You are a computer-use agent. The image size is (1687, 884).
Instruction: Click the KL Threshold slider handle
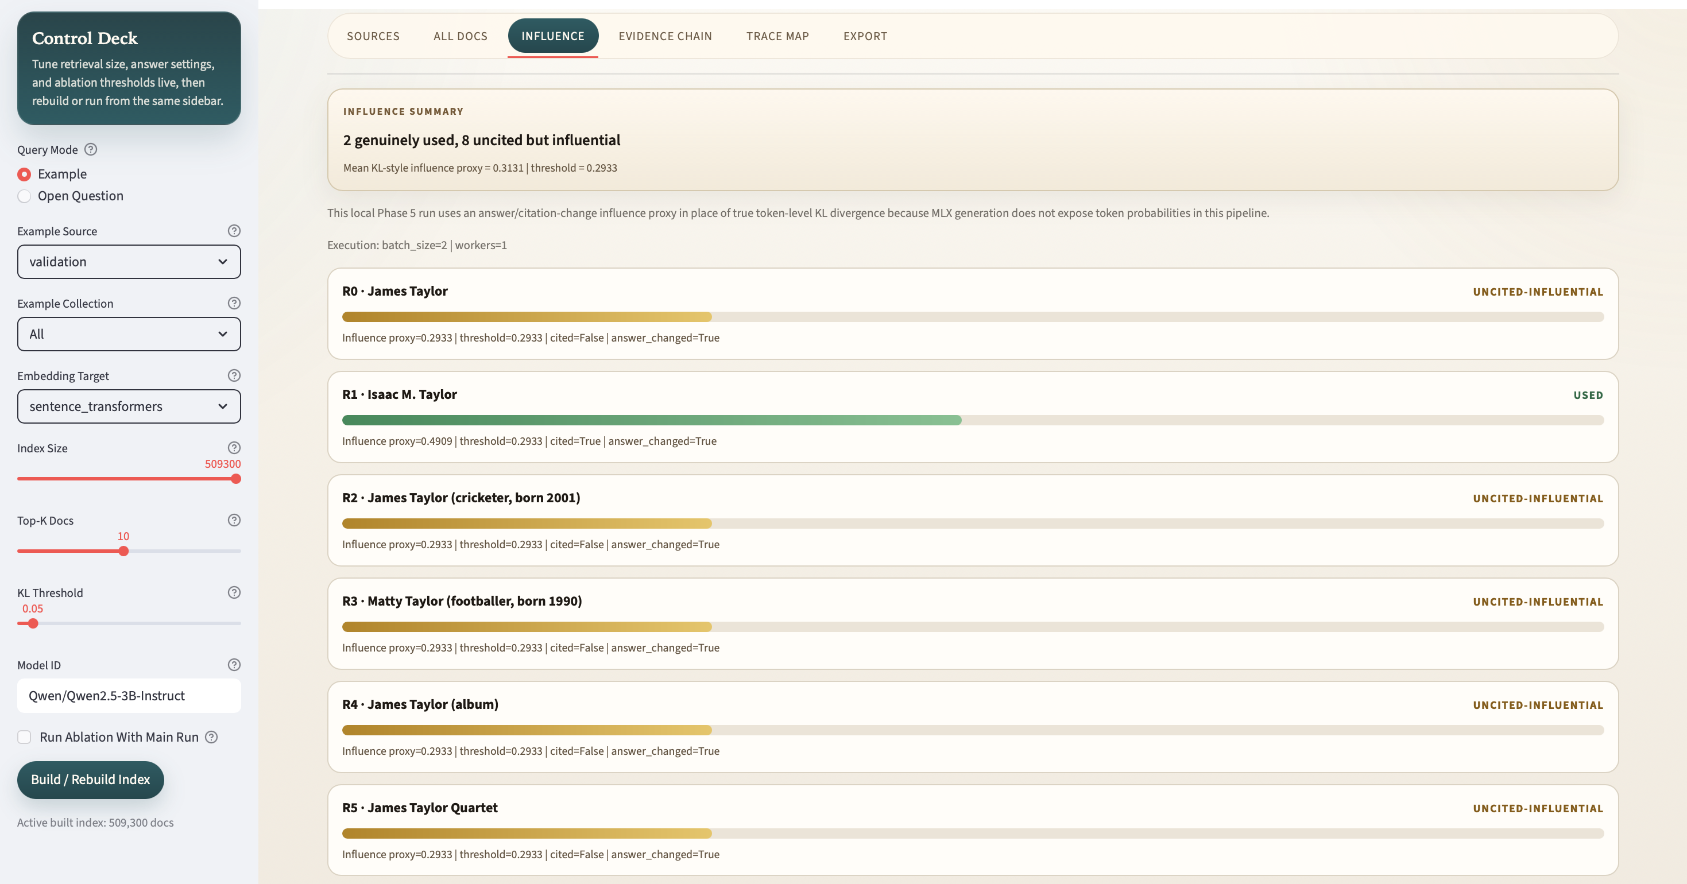click(x=33, y=623)
